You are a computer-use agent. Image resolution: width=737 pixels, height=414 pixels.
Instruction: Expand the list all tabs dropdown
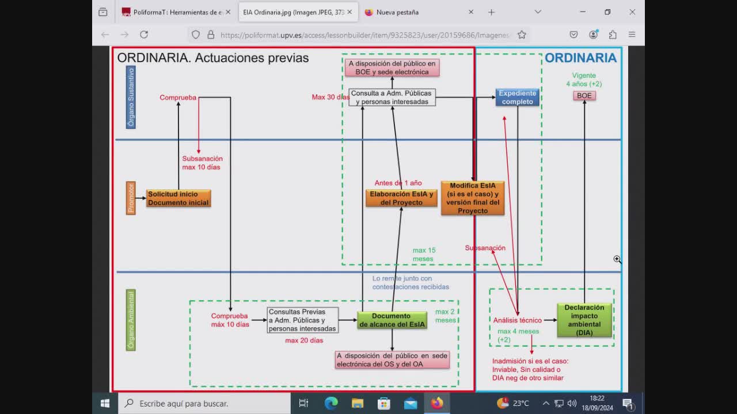coord(538,12)
